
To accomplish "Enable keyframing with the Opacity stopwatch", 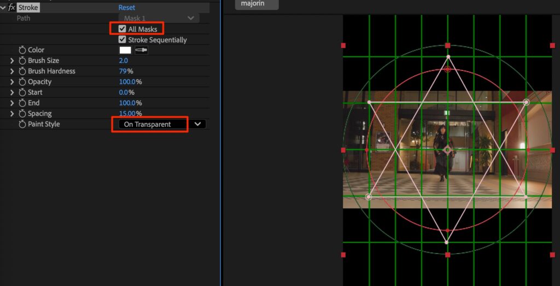I will [22, 82].
